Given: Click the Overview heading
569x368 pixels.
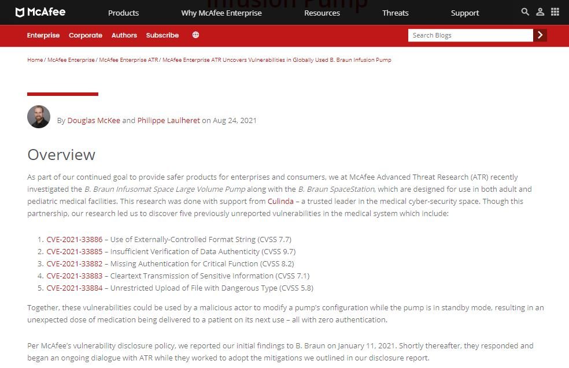Looking at the screenshot, I should pos(61,155).
